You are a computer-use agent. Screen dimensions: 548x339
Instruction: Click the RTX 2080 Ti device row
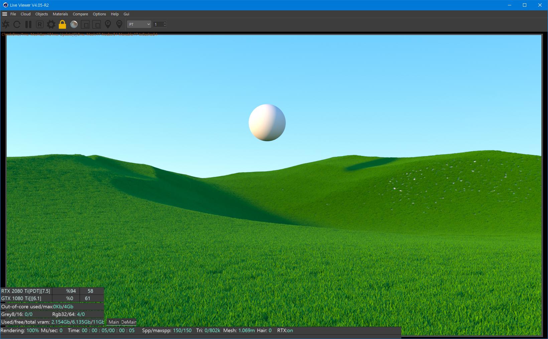(52, 291)
